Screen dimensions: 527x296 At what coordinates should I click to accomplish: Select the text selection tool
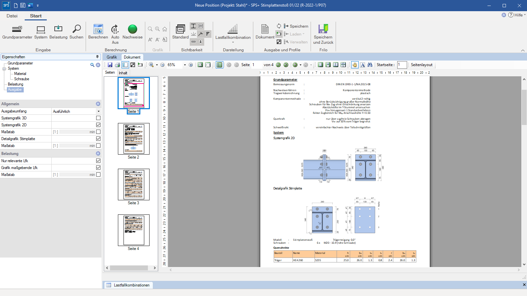click(362, 65)
